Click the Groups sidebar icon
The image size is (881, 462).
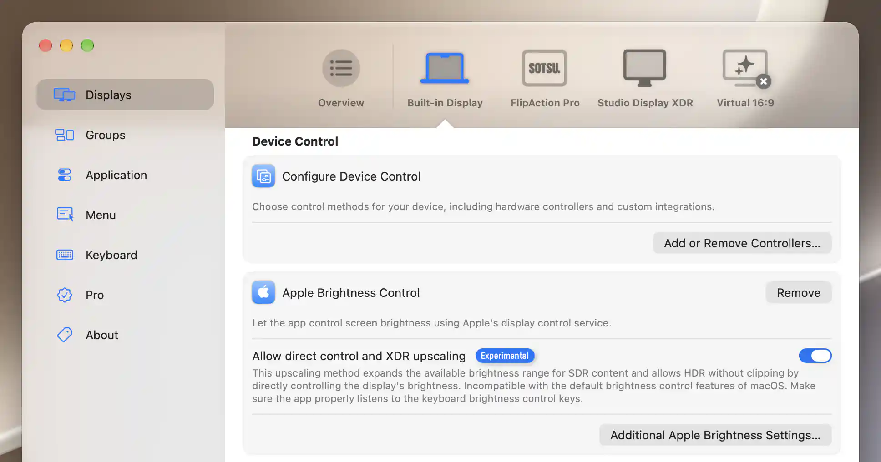[x=64, y=135]
